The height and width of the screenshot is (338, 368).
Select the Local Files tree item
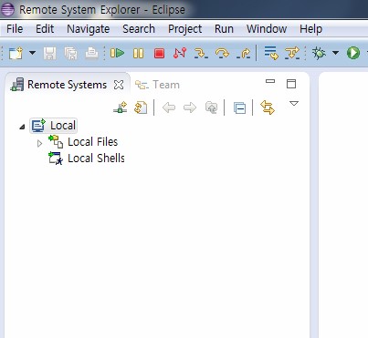(83, 142)
